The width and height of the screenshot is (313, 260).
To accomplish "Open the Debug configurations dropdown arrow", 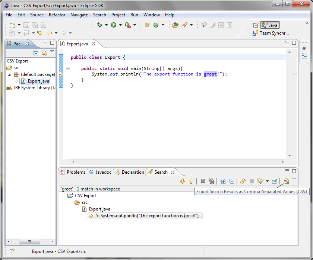I will (107, 25).
